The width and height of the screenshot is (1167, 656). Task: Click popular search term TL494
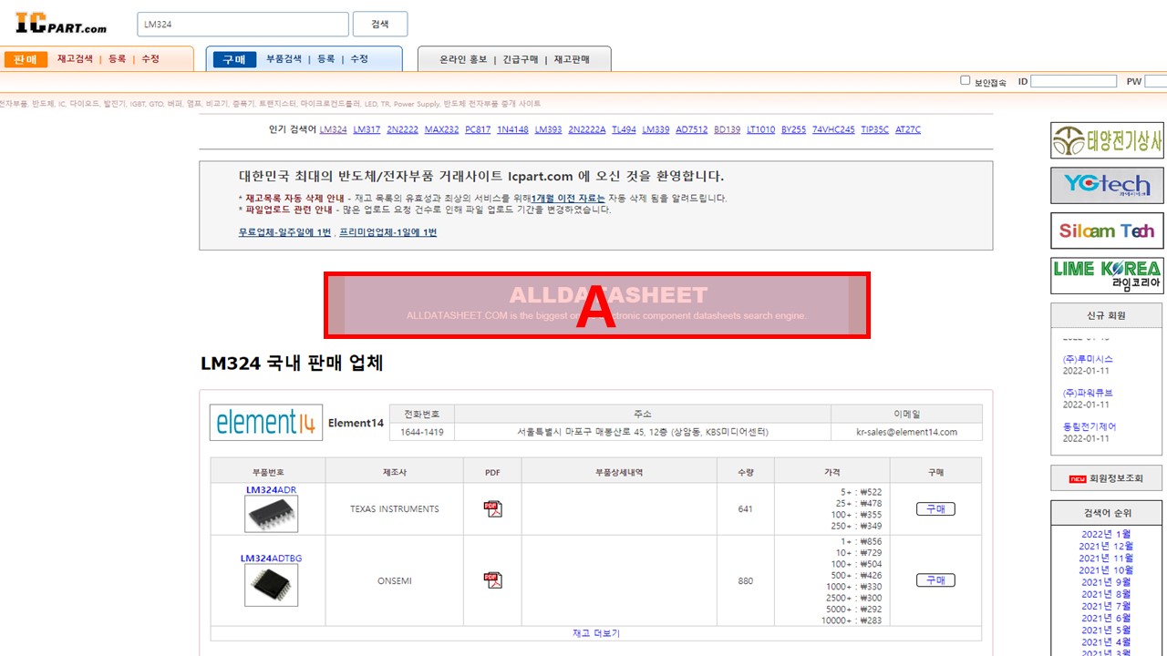tap(624, 129)
